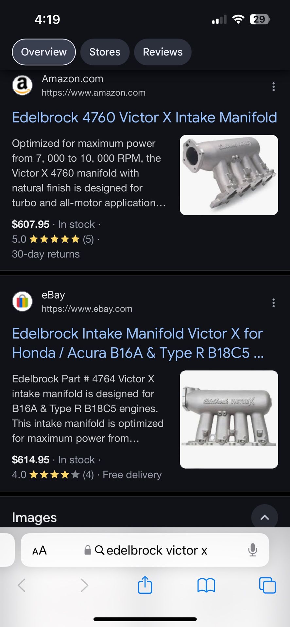Open Safari bookmarks book icon
This screenshot has width=290, height=627.
[x=206, y=585]
